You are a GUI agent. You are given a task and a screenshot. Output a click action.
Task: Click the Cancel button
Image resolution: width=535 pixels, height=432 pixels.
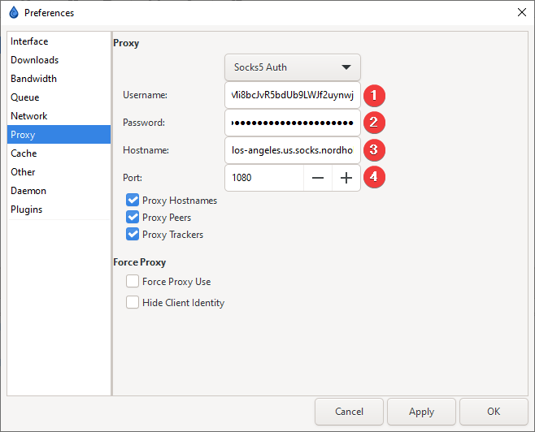coord(349,412)
